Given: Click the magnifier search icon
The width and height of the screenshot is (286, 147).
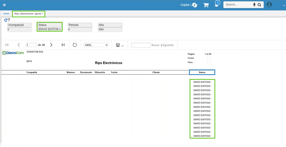Looking at the screenshot, I should click(x=259, y=5).
